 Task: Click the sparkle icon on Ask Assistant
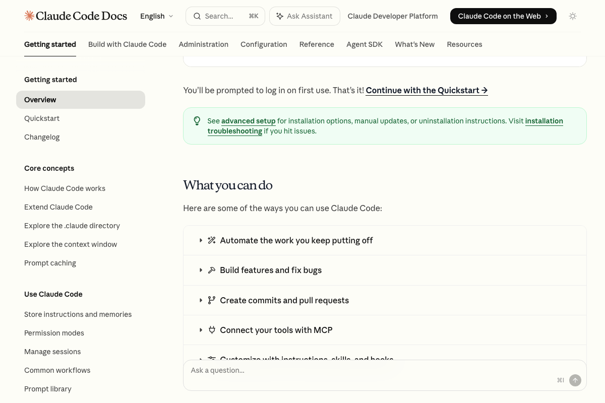[280, 16]
